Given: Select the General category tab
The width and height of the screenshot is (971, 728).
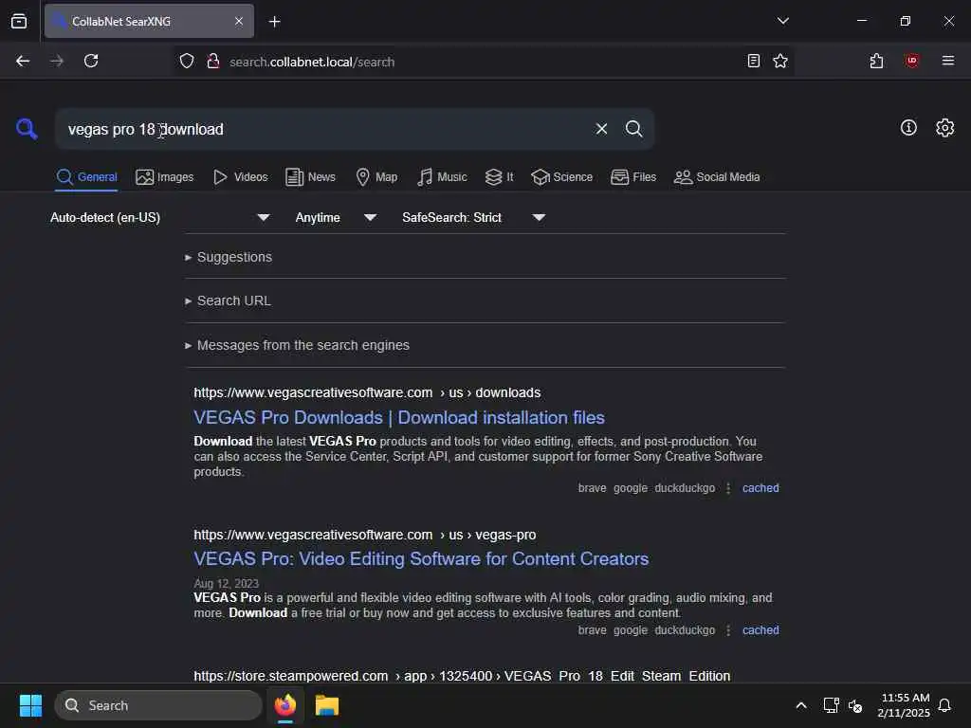Looking at the screenshot, I should pyautogui.click(x=86, y=177).
